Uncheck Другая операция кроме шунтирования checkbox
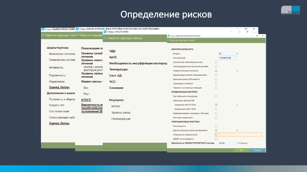 pyautogui.click(x=216, y=131)
